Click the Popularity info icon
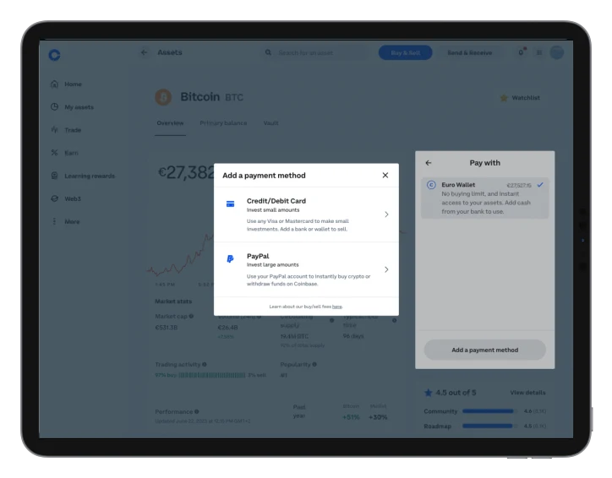Image resolution: width=612 pixels, height=478 pixels. click(314, 364)
